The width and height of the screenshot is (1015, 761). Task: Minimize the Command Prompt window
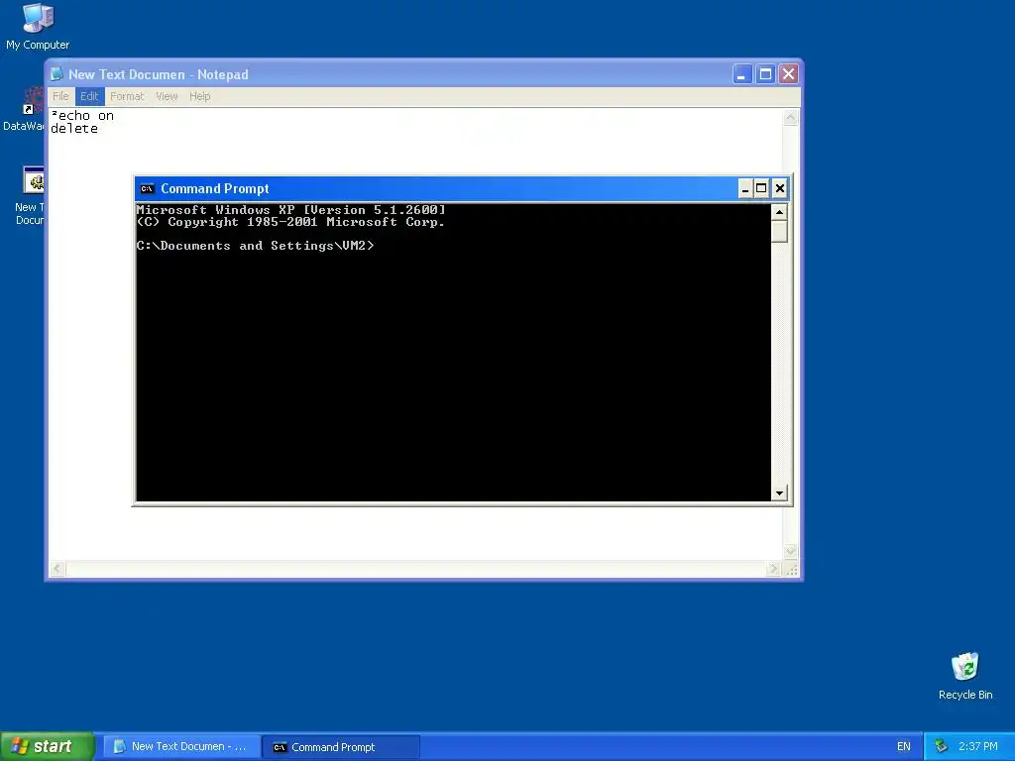coord(745,188)
